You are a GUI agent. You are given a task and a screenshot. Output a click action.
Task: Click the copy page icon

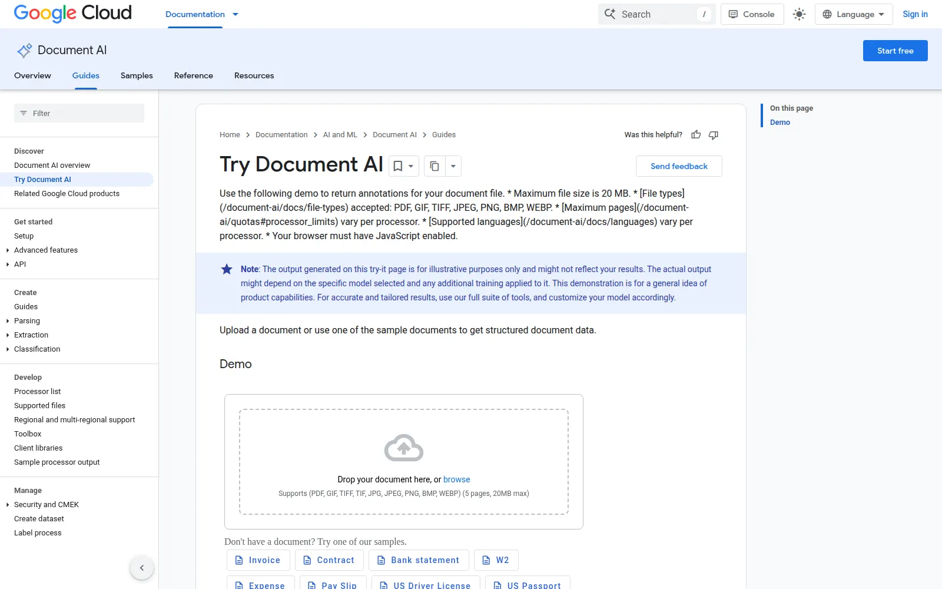pyautogui.click(x=434, y=166)
